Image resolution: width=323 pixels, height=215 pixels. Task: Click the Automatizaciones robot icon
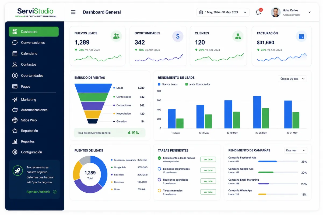pos(15,110)
